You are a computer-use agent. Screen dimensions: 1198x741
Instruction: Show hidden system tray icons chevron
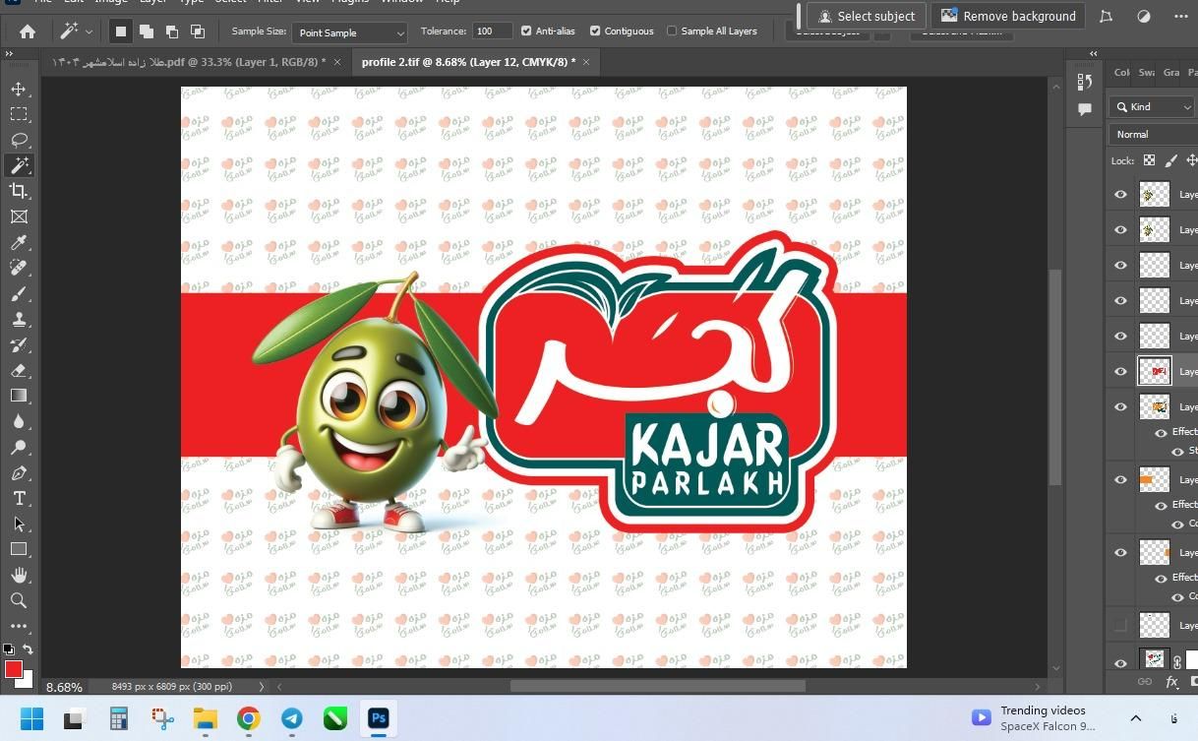[1135, 718]
